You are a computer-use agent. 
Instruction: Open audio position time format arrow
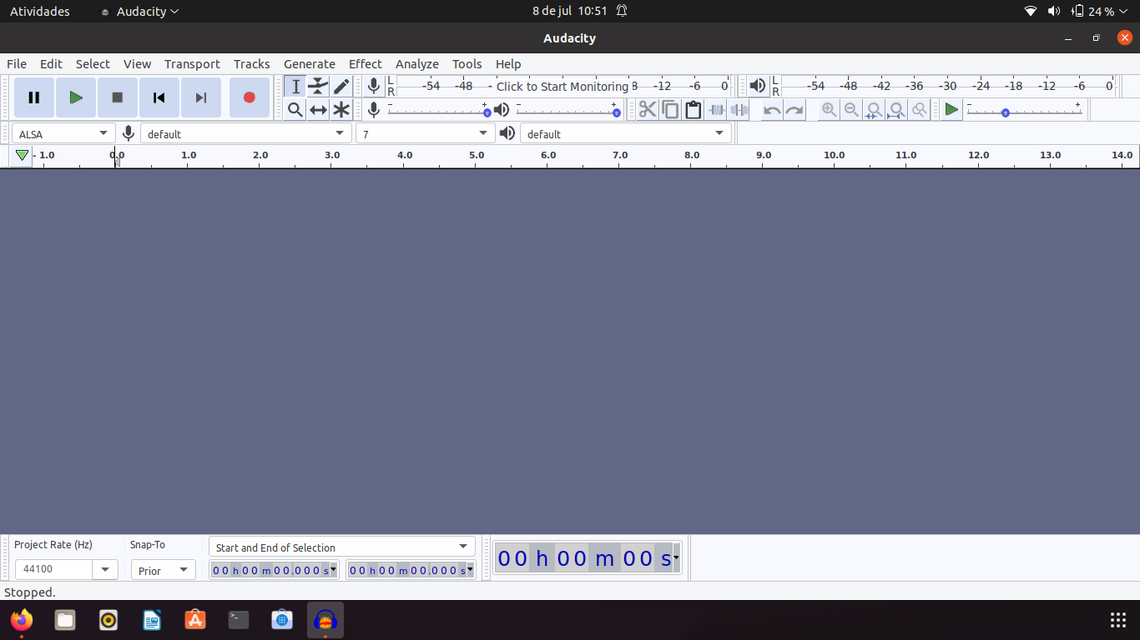(676, 557)
